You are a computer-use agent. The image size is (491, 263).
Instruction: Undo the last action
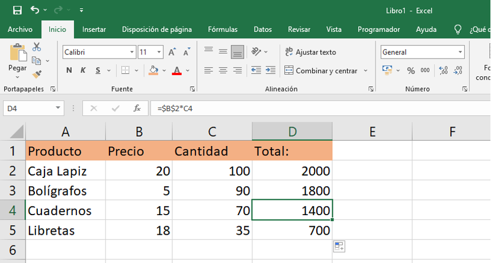[34, 10]
